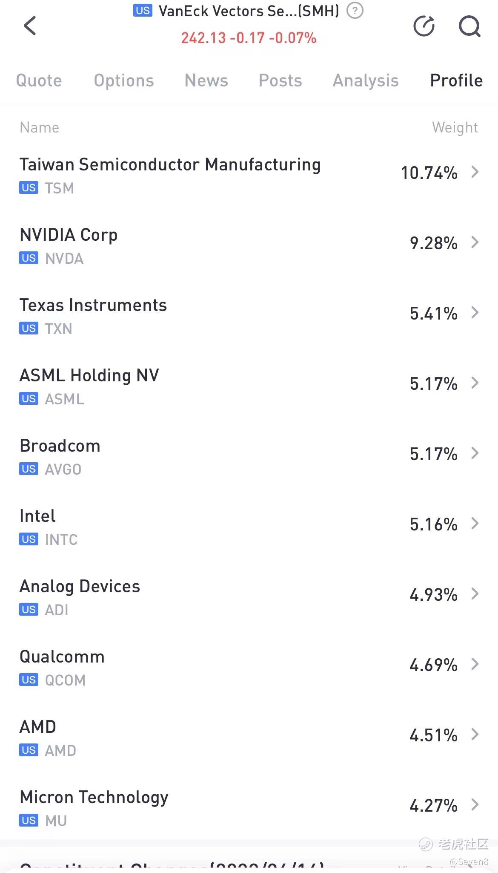
Task: Tap the back arrow icon
Action: coord(30,26)
